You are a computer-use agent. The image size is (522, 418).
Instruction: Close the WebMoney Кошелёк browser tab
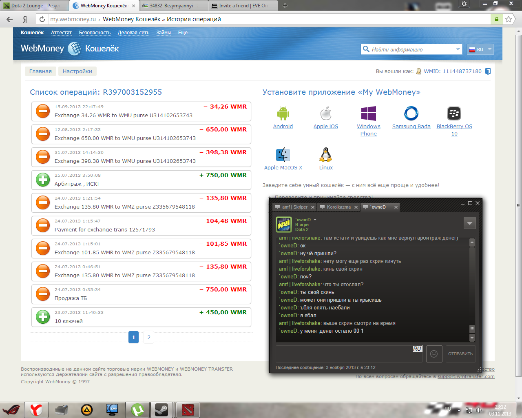point(133,6)
